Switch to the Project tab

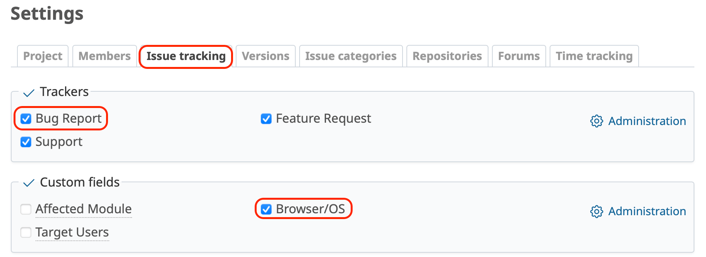click(x=42, y=56)
